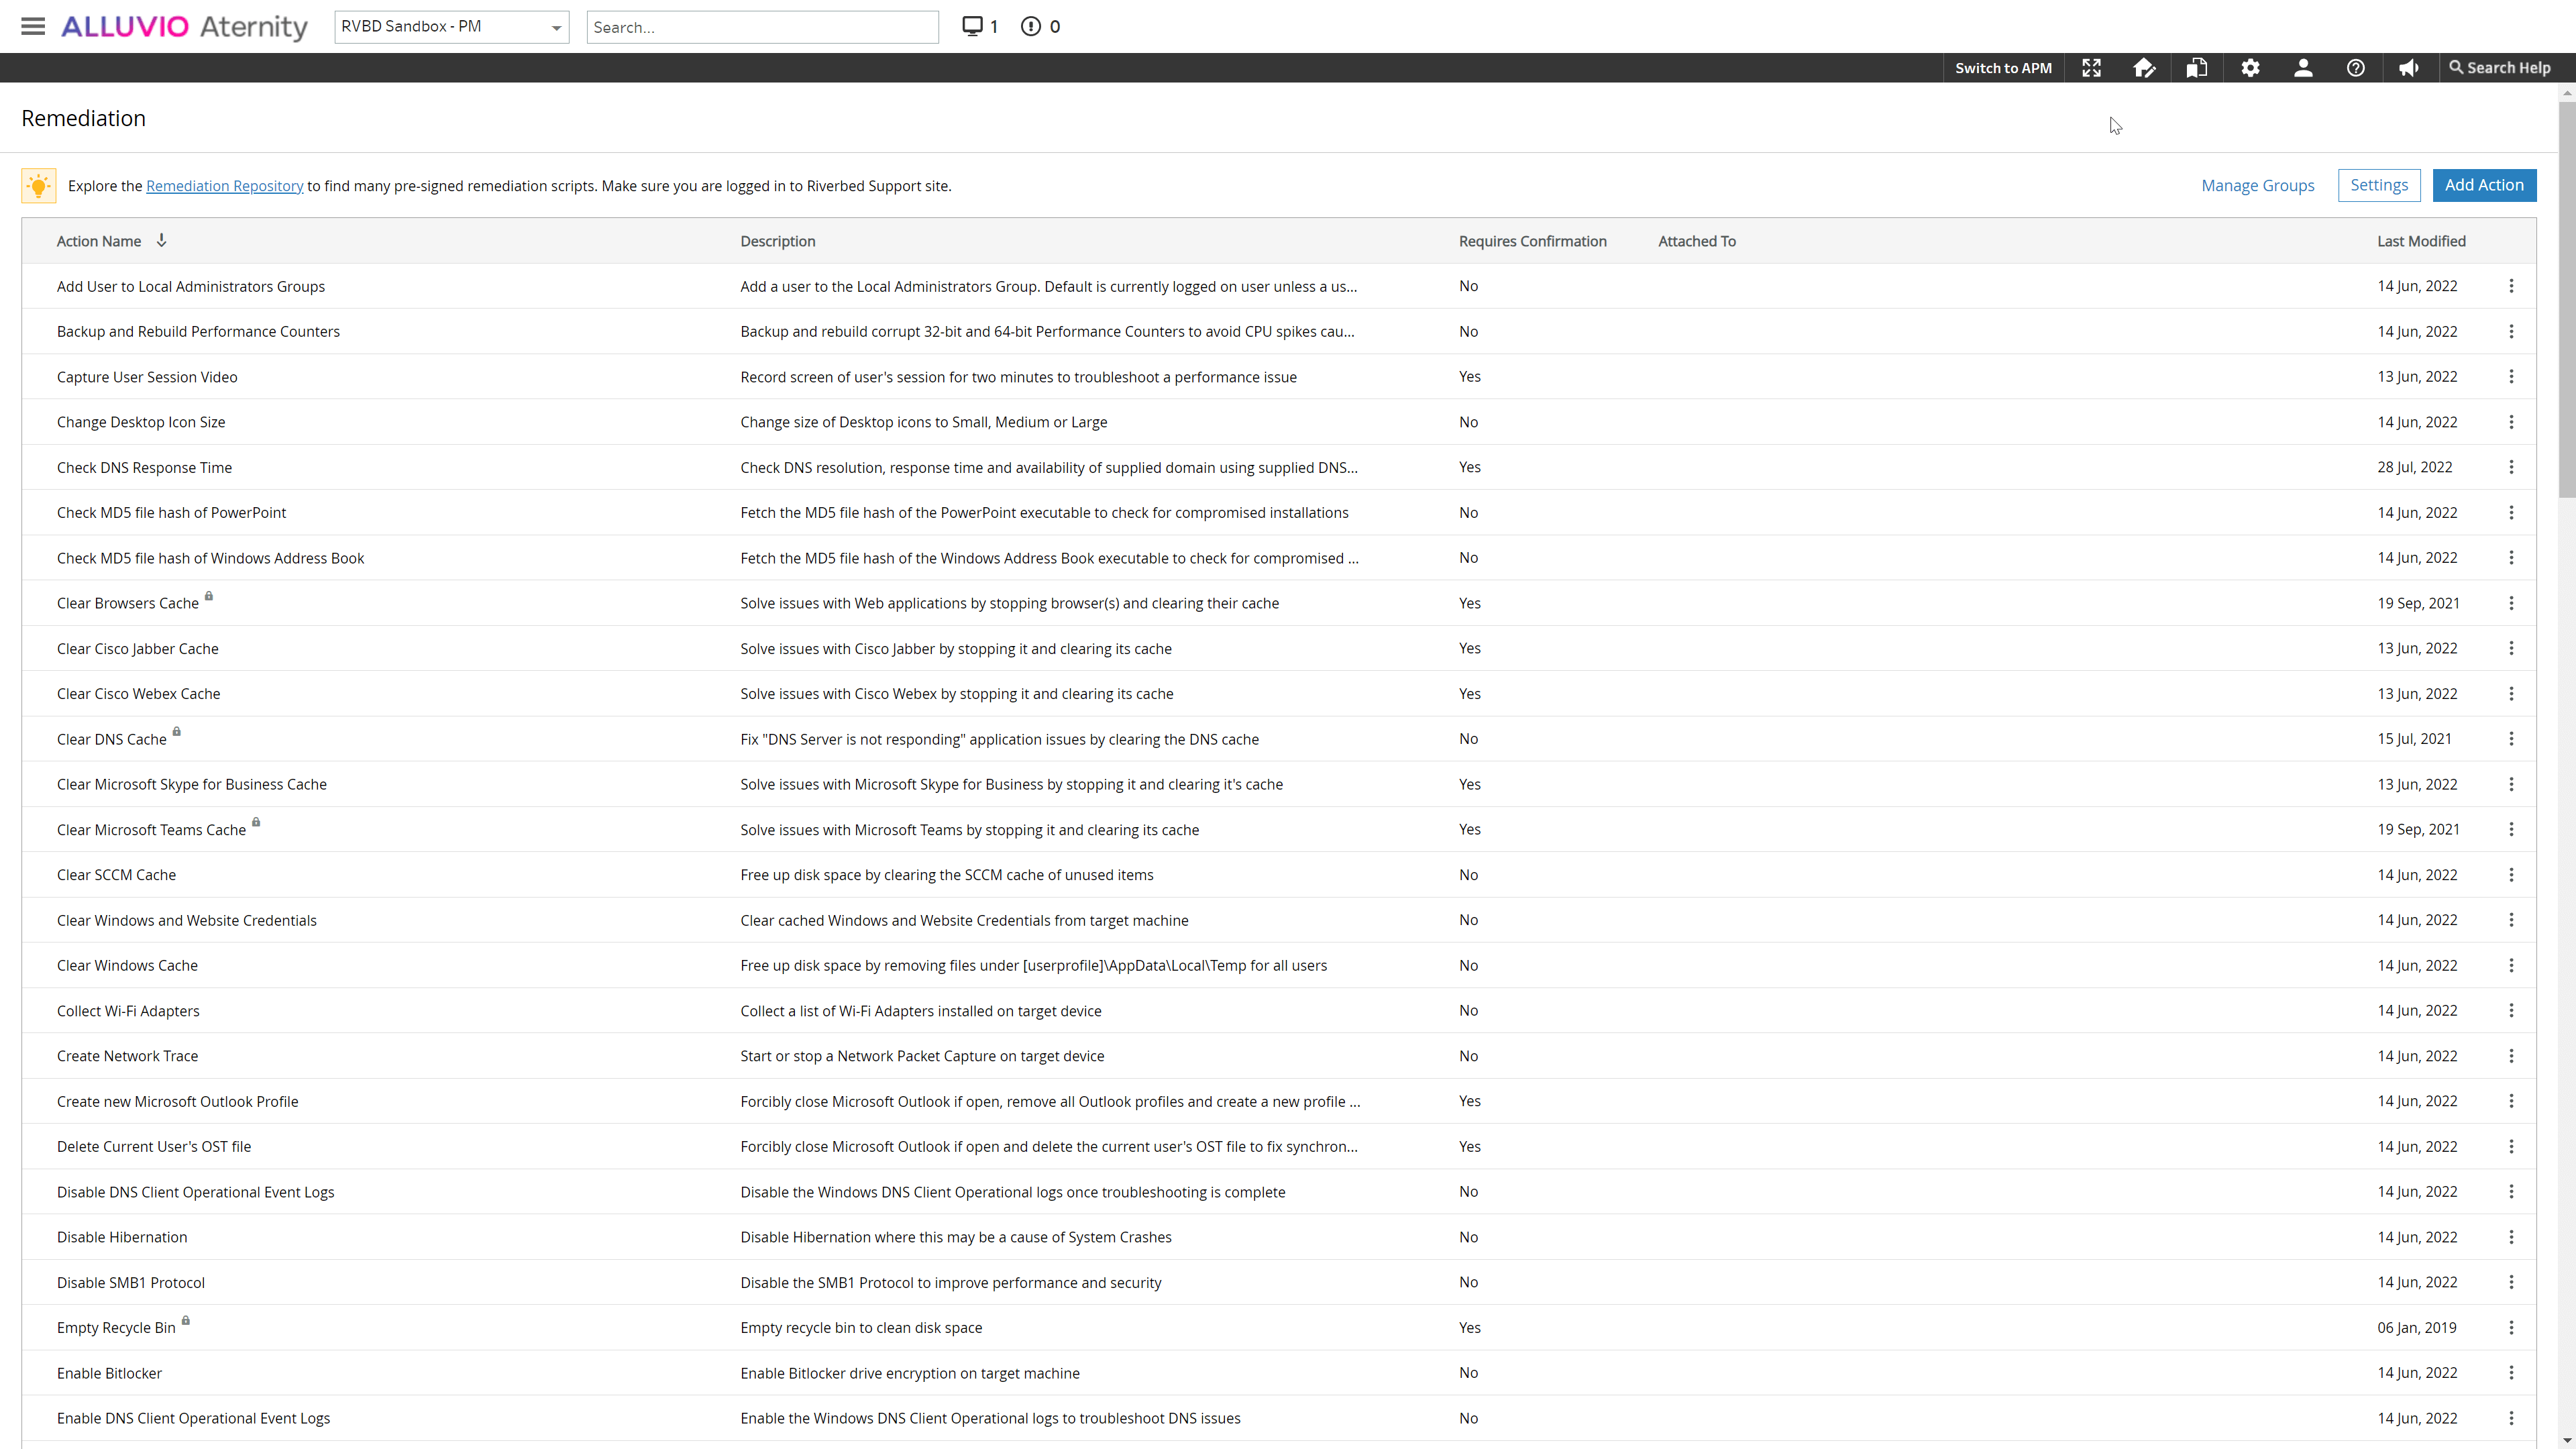Select the Check MD5 file hash of PowerPoint row
Image resolution: width=2576 pixels, height=1449 pixels.
(1279, 513)
